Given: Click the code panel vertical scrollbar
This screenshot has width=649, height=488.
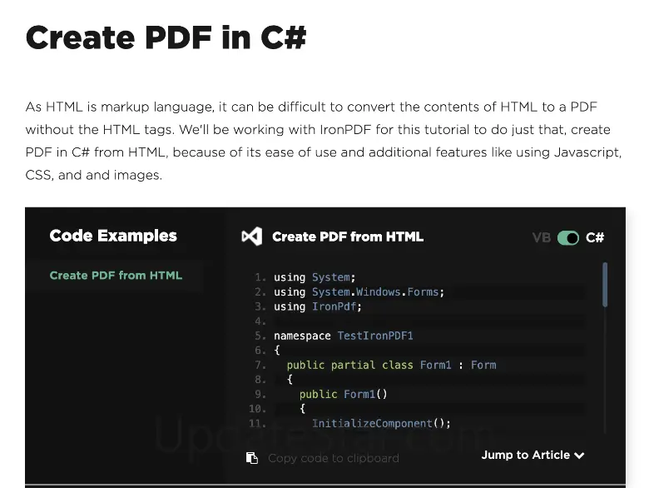Looking at the screenshot, I should pyautogui.click(x=605, y=285).
